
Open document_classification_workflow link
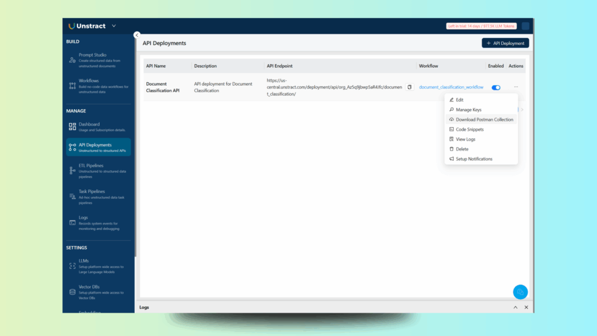tap(451, 87)
